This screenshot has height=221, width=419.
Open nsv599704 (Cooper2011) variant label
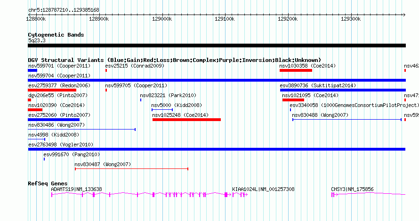[x=59, y=76]
